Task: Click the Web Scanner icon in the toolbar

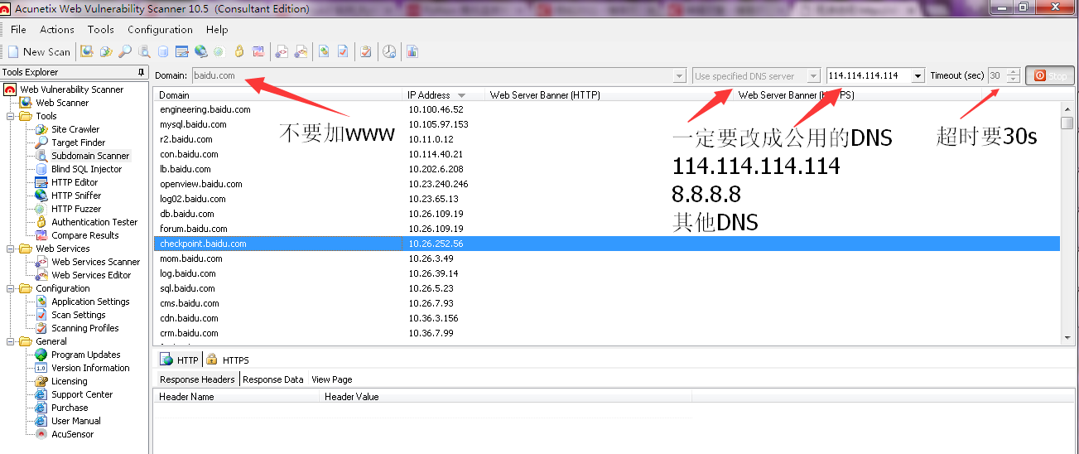Action: tap(87, 51)
